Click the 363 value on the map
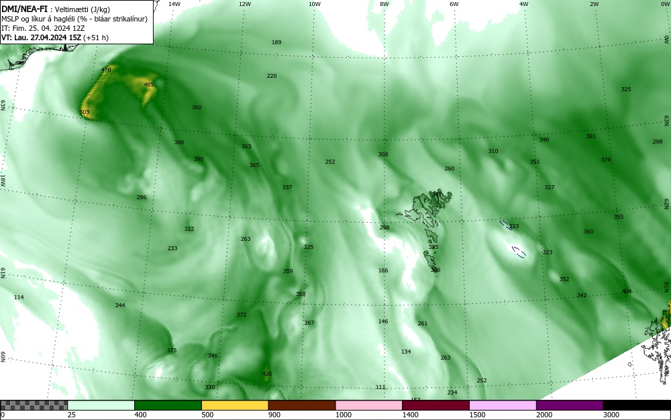The height and width of the screenshot is (420, 671). click(246, 146)
